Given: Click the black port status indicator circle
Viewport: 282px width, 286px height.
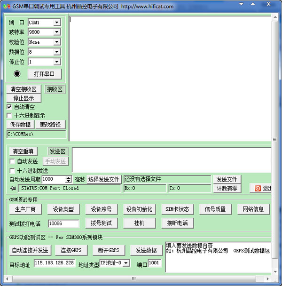Looking at the screenshot, I should (17, 74).
